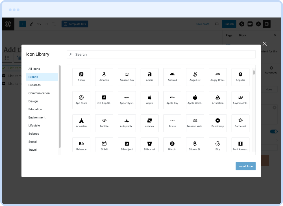Open the Travel icon category
The width and height of the screenshot is (283, 206).
coord(42,150)
